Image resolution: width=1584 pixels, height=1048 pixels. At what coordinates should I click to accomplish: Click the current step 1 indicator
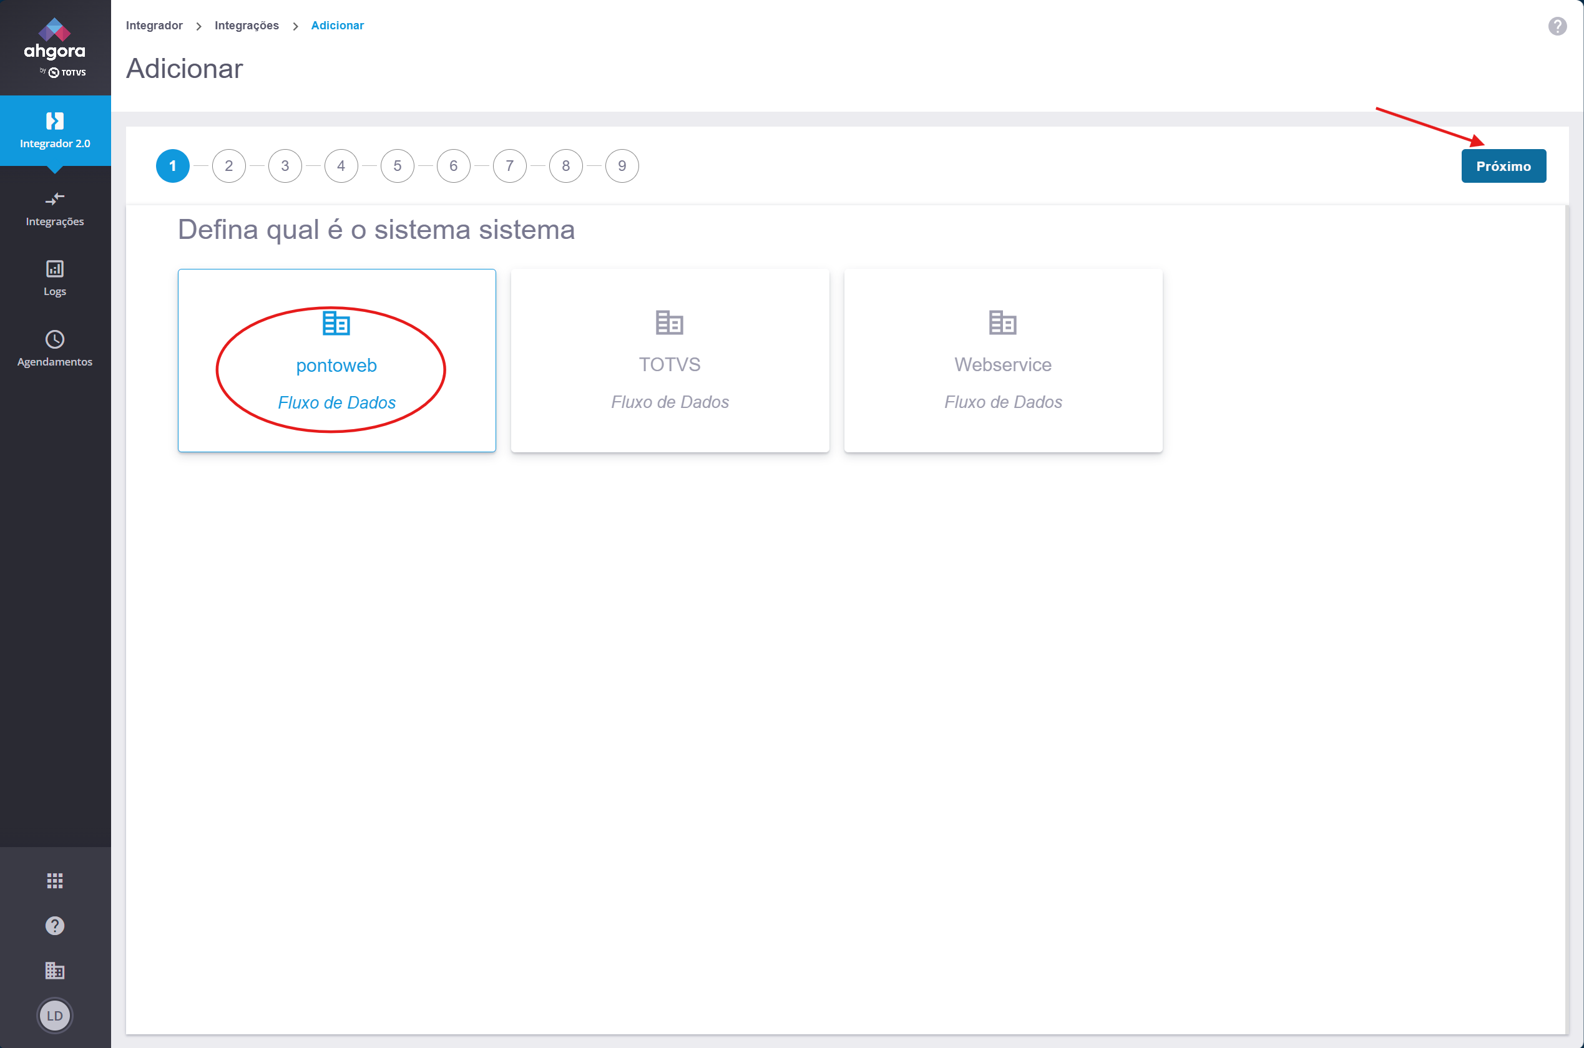[x=172, y=166]
